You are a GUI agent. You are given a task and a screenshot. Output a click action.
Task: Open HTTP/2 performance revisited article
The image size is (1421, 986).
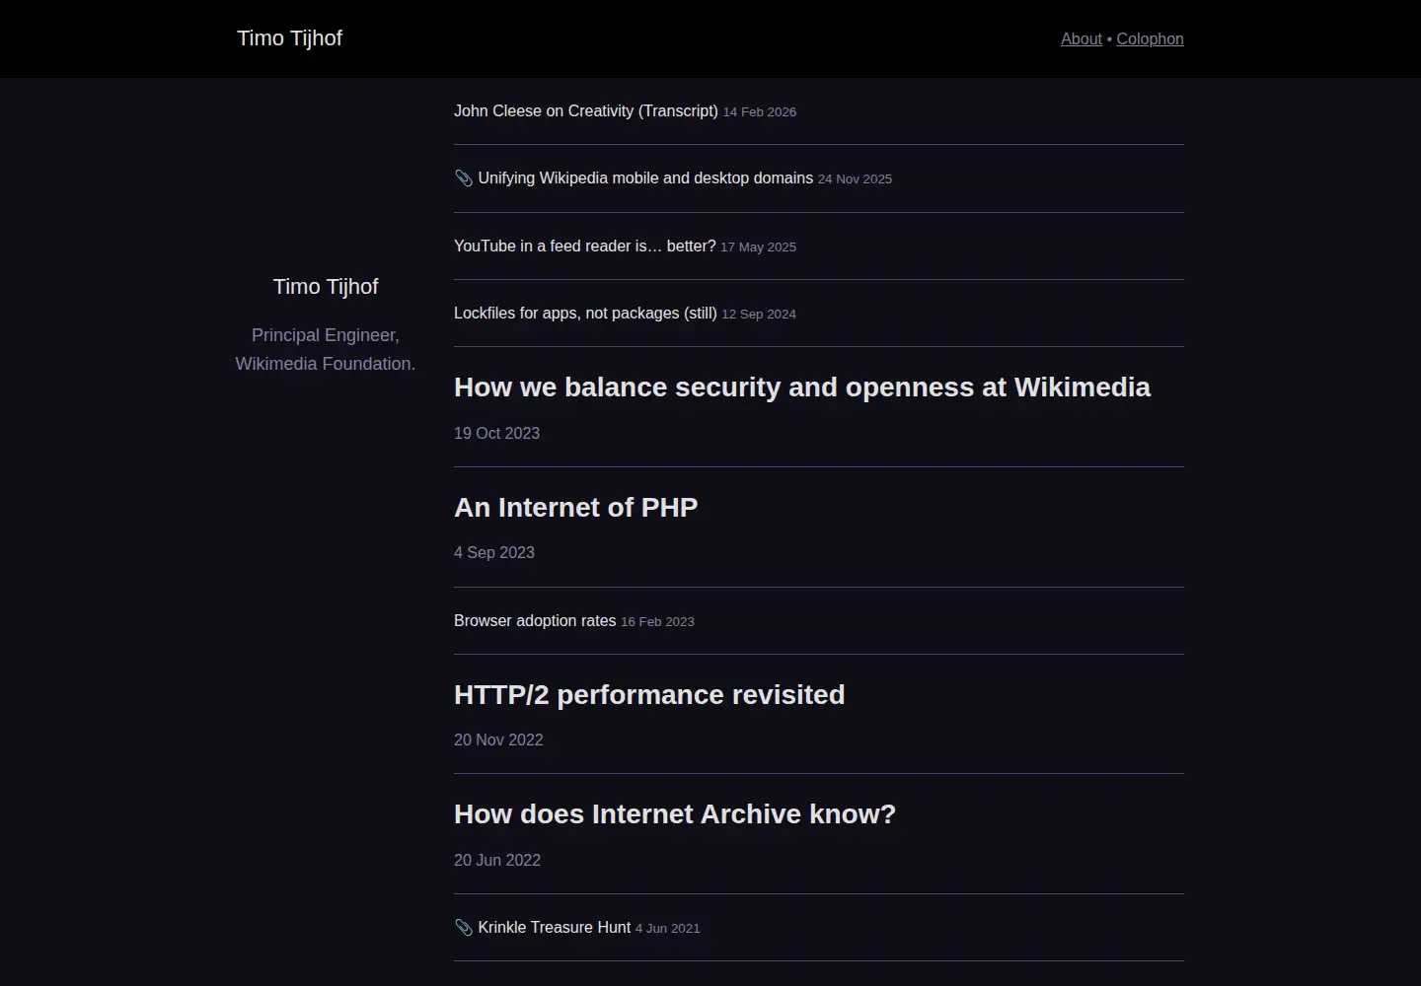click(649, 694)
